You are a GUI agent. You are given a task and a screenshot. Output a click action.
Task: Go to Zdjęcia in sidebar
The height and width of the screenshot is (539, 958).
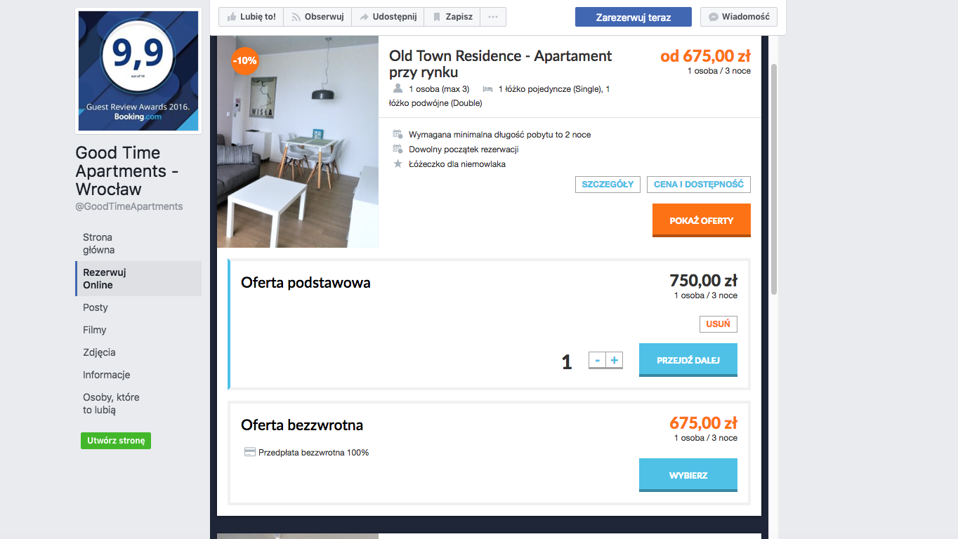[99, 352]
